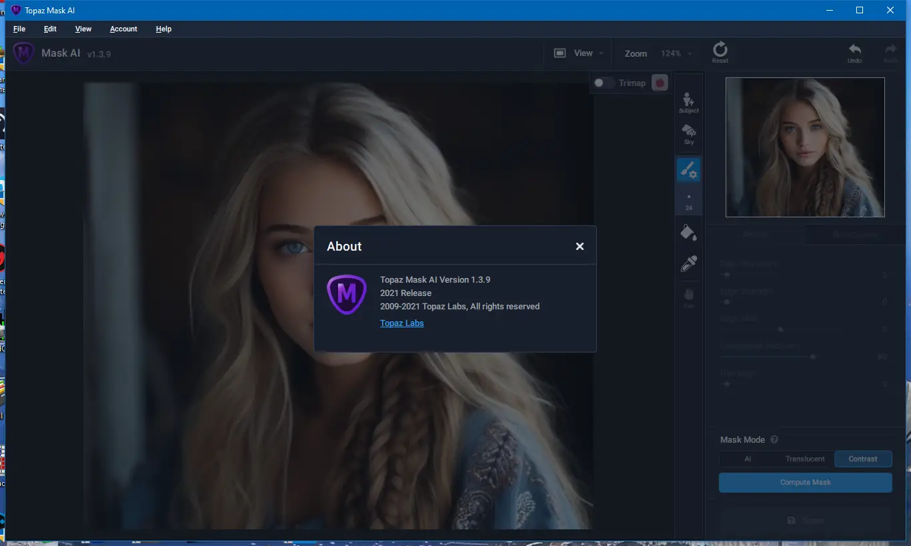Image resolution: width=911 pixels, height=546 pixels.
Task: Close the About dialog
Action: [x=580, y=246]
